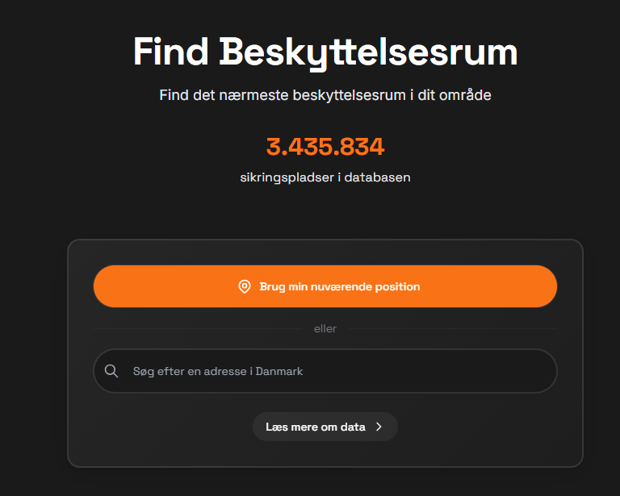This screenshot has height=496, width=620.
Task: Click the Danmark placeholder text in search
Action: [279, 371]
